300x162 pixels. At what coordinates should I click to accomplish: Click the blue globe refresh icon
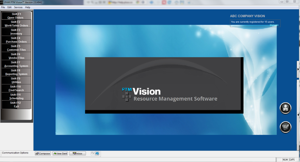pyautogui.click(x=97, y=153)
